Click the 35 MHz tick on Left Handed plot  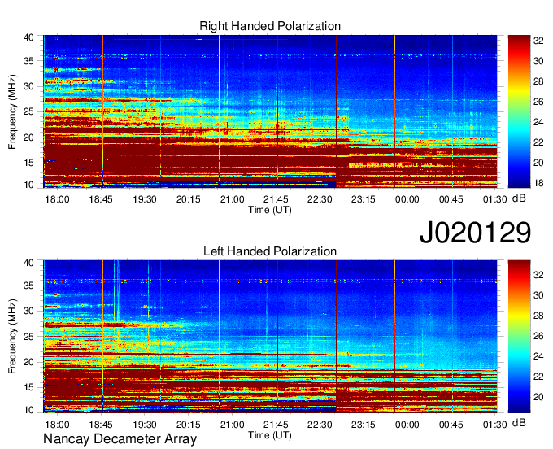tap(29, 286)
